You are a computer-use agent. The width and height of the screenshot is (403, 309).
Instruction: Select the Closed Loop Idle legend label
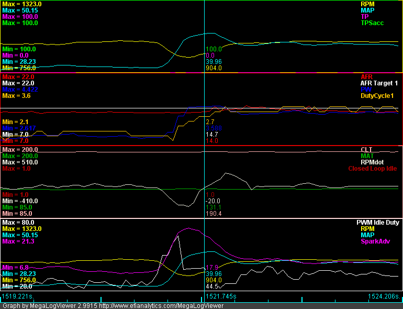click(x=373, y=169)
